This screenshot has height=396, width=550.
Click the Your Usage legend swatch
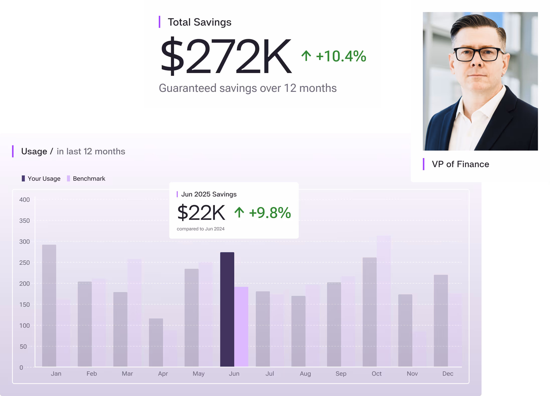[23, 178]
